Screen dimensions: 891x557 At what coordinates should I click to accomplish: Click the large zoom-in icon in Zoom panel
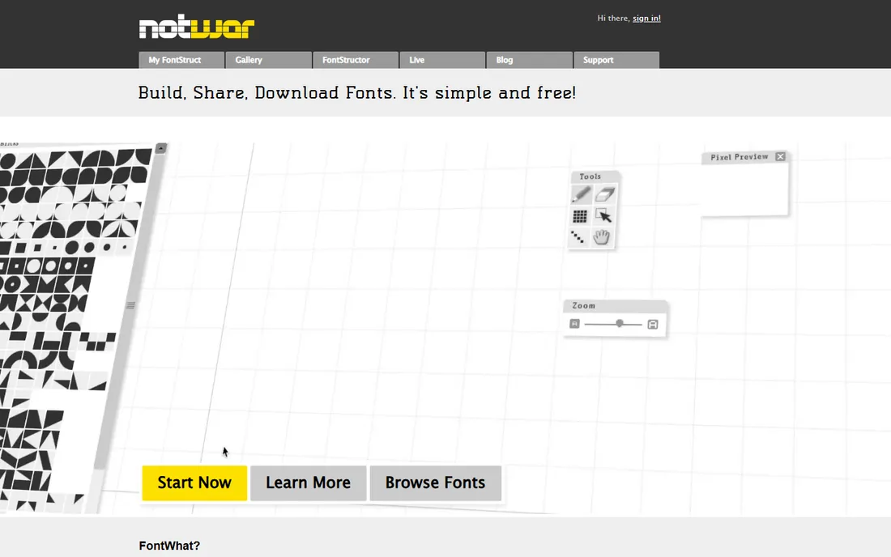653,324
